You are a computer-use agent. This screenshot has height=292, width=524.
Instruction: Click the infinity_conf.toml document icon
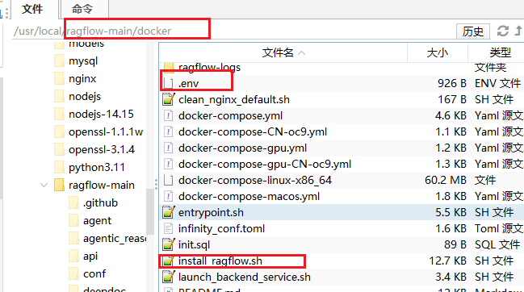point(169,228)
